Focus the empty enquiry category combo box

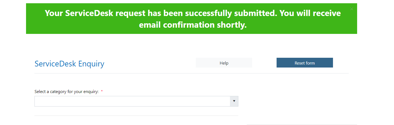tap(132, 101)
